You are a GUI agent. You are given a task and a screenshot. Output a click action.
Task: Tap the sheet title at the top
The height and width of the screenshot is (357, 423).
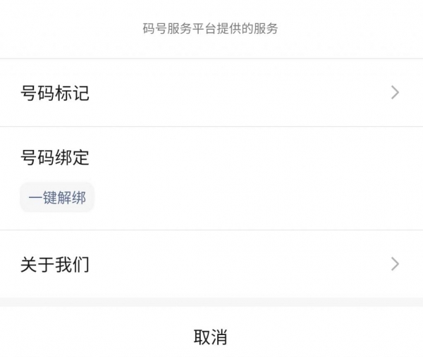click(x=211, y=29)
